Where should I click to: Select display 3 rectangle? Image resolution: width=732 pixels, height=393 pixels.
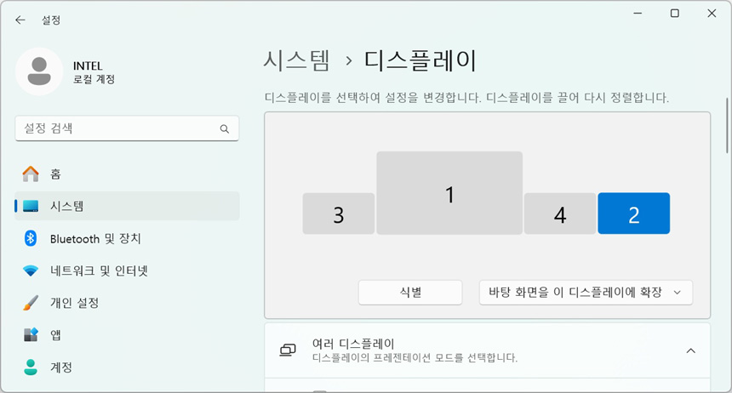click(x=338, y=214)
